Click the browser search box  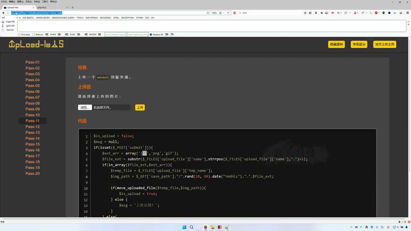(x=270, y=13)
